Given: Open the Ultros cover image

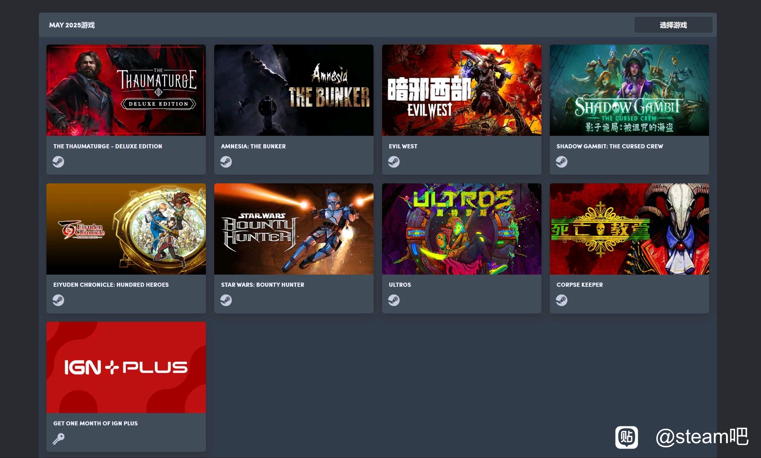Looking at the screenshot, I should [x=462, y=229].
